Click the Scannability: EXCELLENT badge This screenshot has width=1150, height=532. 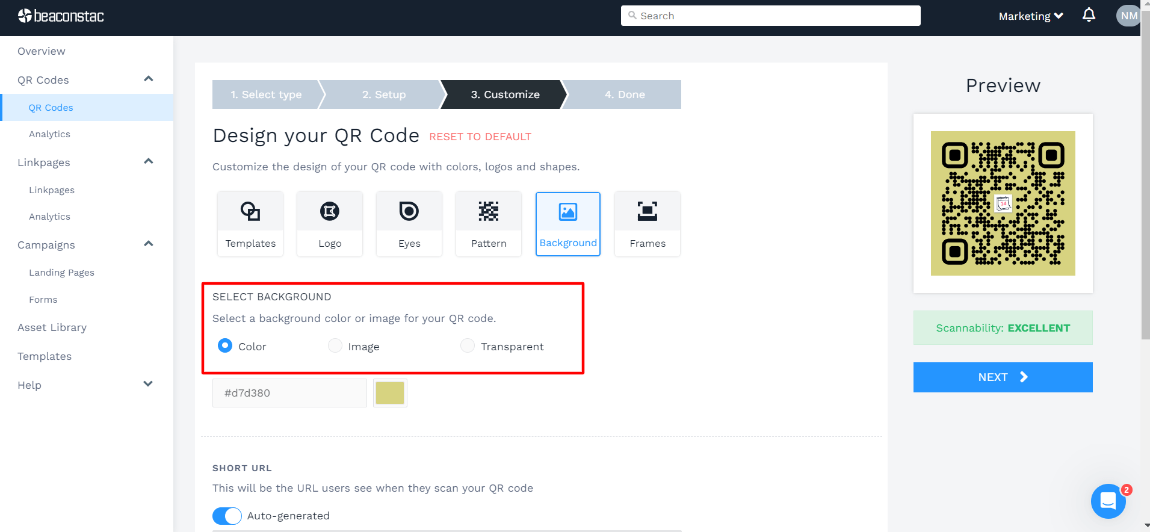point(1003,328)
